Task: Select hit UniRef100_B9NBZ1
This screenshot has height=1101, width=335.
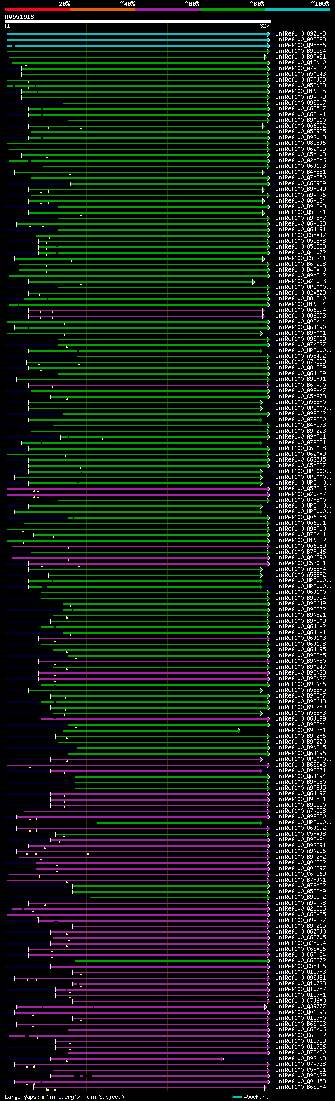Action: pyautogui.click(x=300, y=615)
